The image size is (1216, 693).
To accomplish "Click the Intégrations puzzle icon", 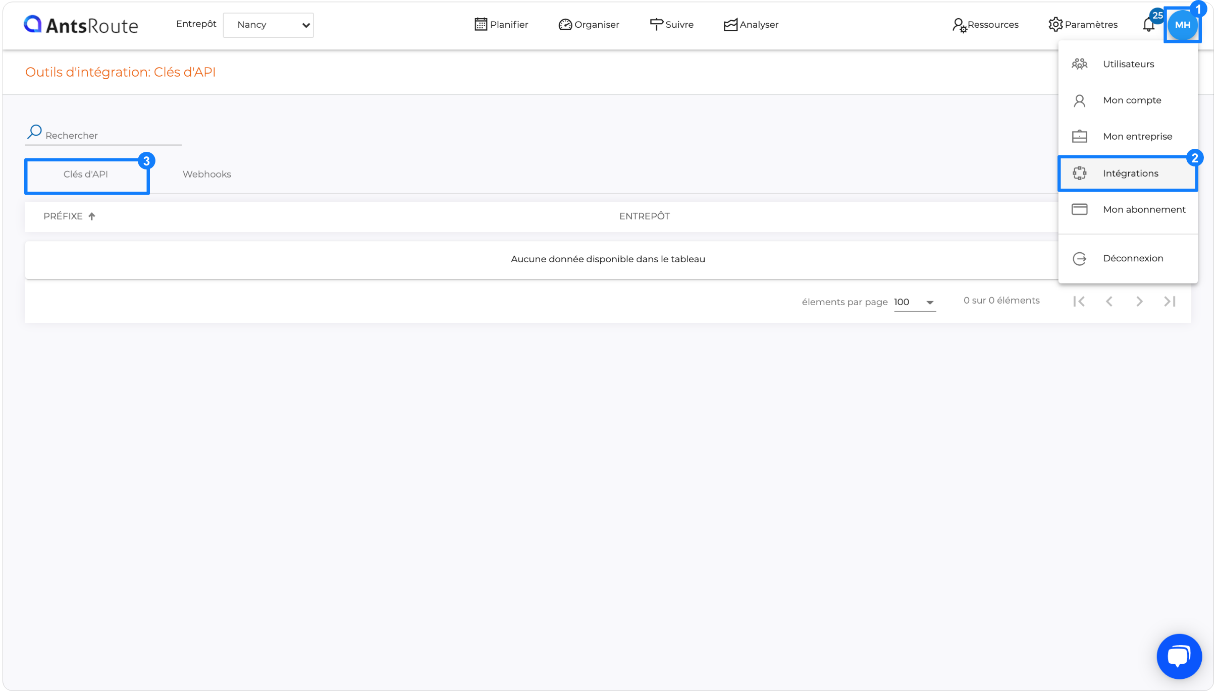I will pos(1079,173).
